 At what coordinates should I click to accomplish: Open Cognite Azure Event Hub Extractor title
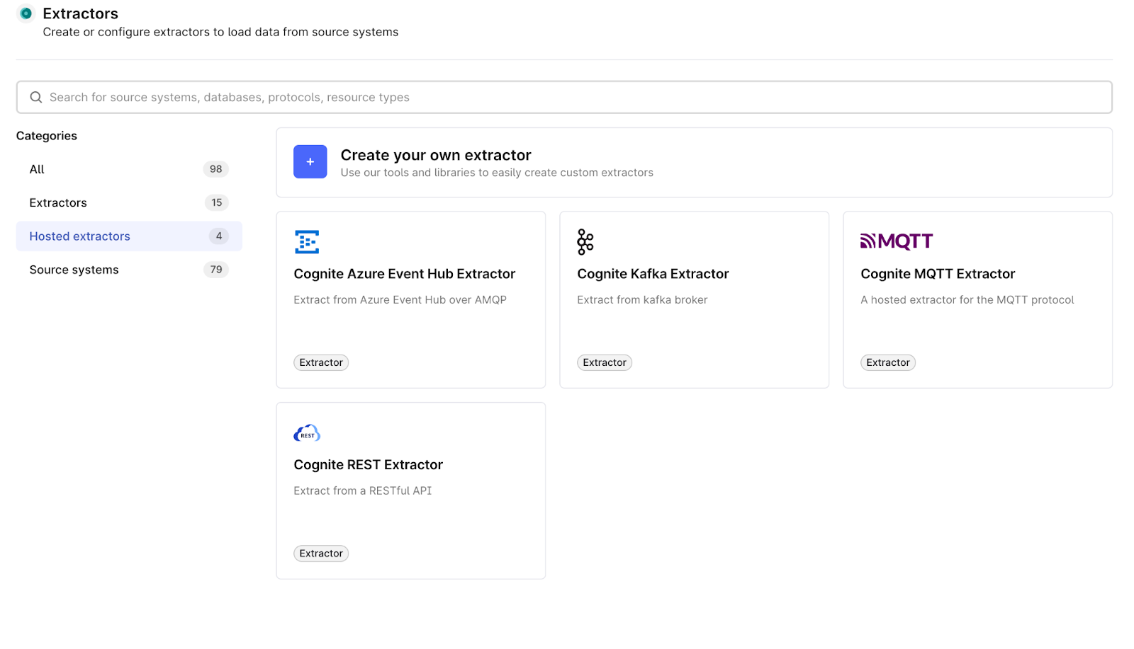405,274
